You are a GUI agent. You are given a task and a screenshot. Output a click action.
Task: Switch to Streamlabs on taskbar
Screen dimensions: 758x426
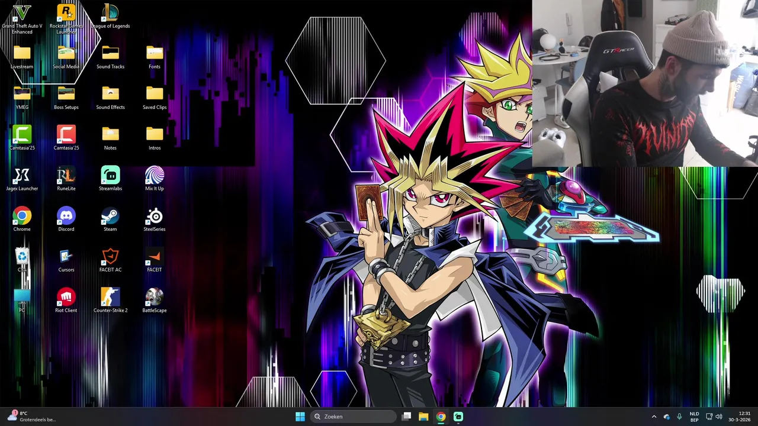(x=458, y=417)
